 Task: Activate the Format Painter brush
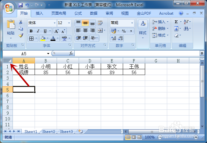click(21, 35)
